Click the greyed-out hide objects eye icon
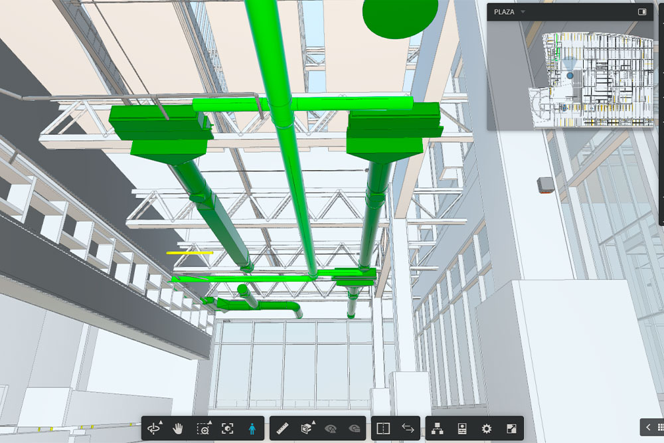Screen dimensions: 664x443 330,428
